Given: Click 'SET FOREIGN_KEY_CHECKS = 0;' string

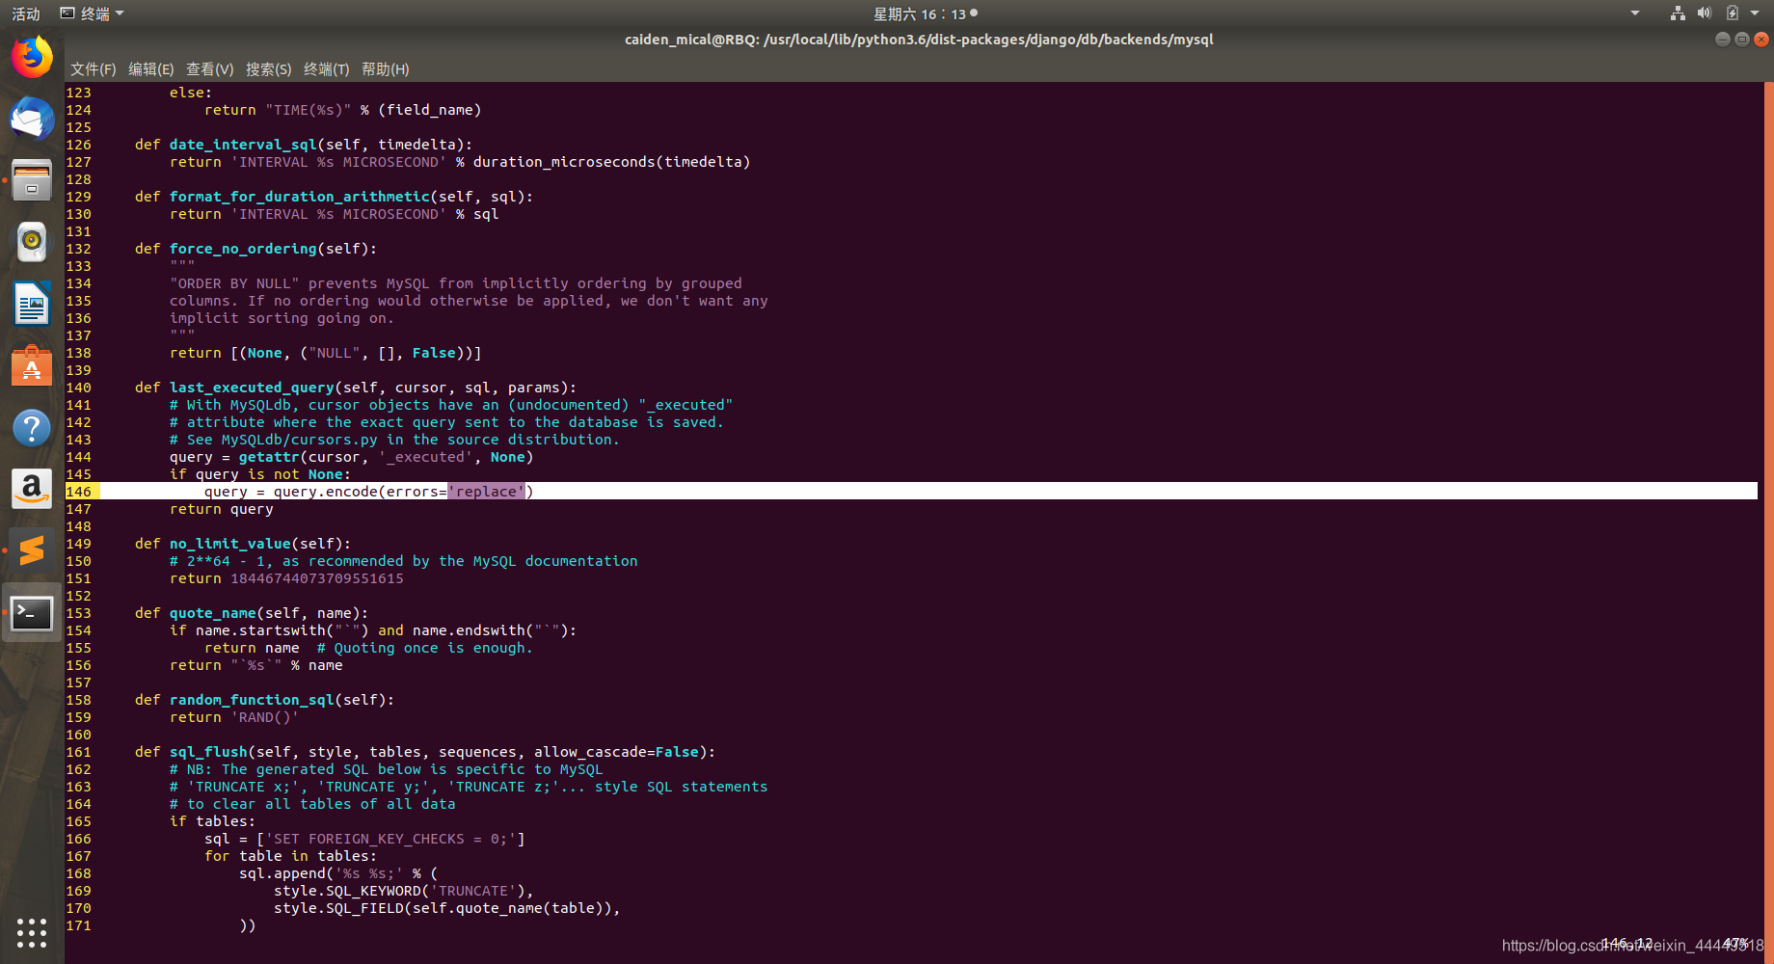Looking at the screenshot, I should tap(390, 839).
